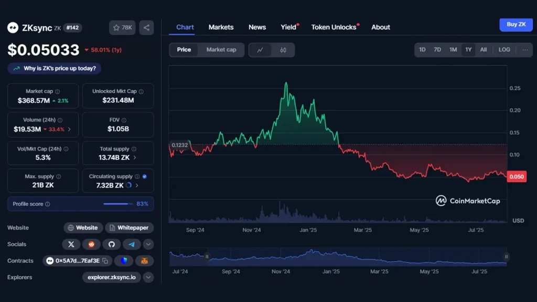Switch to the News tab
Image resolution: width=537 pixels, height=302 pixels.
click(x=257, y=27)
